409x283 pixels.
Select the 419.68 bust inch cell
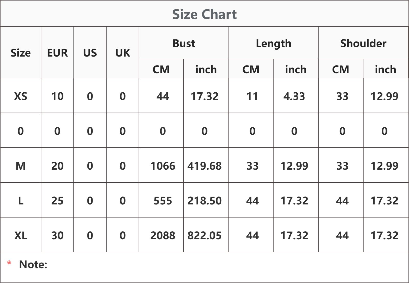[x=204, y=166]
